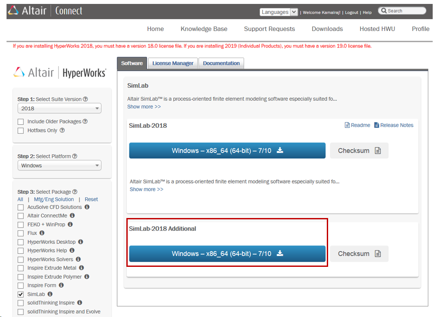Screen dimensions: 434x317
Task: Show info for Inspire Extrude Polymer
Action: 87,276
